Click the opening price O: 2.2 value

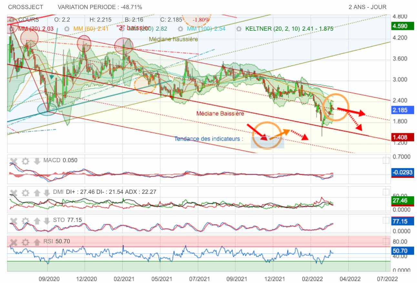pos(62,20)
